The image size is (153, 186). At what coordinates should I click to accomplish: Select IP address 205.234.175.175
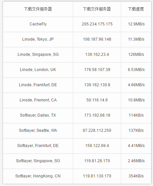(97, 24)
